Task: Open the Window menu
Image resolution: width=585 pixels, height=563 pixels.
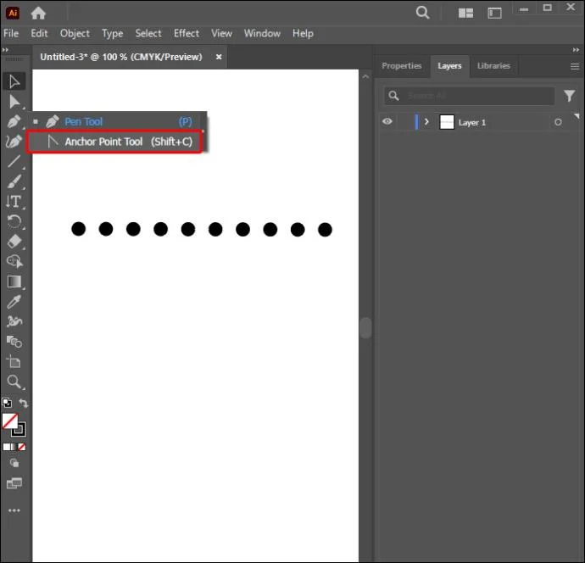Action: click(x=262, y=34)
